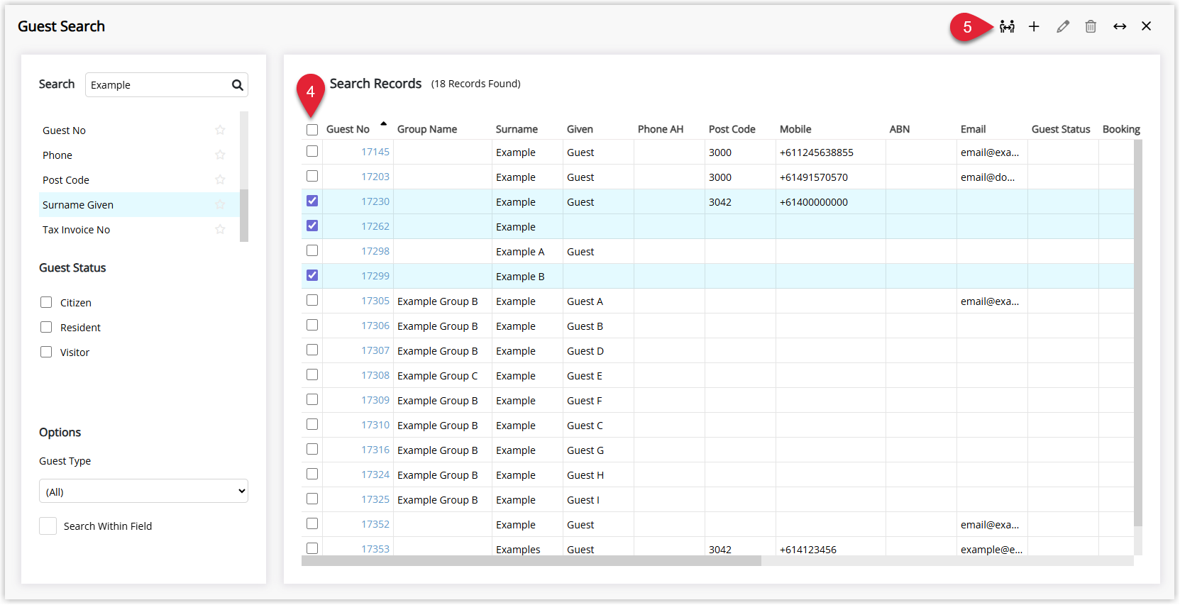Screen dimensions: 1180x605
Task: Sort by Email column header
Action: point(973,129)
